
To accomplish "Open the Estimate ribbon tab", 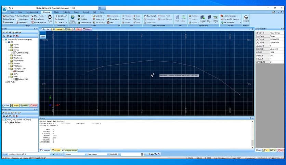I will (x=67, y=12).
